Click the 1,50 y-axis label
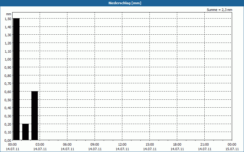The height and width of the screenshot is (152, 244). pos(8,19)
